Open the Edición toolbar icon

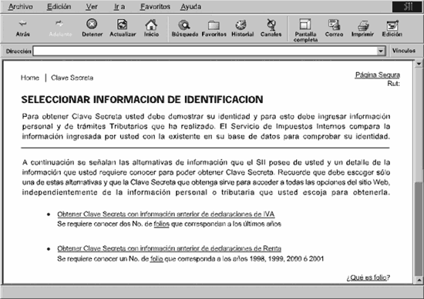pyautogui.click(x=392, y=28)
